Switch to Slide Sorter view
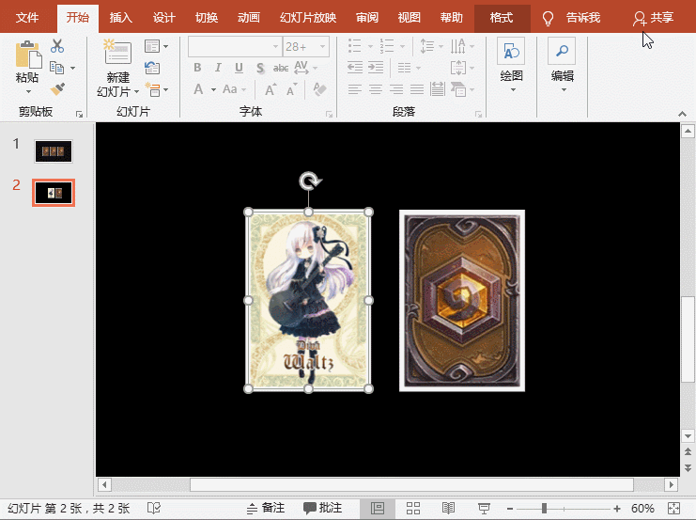 (413, 508)
